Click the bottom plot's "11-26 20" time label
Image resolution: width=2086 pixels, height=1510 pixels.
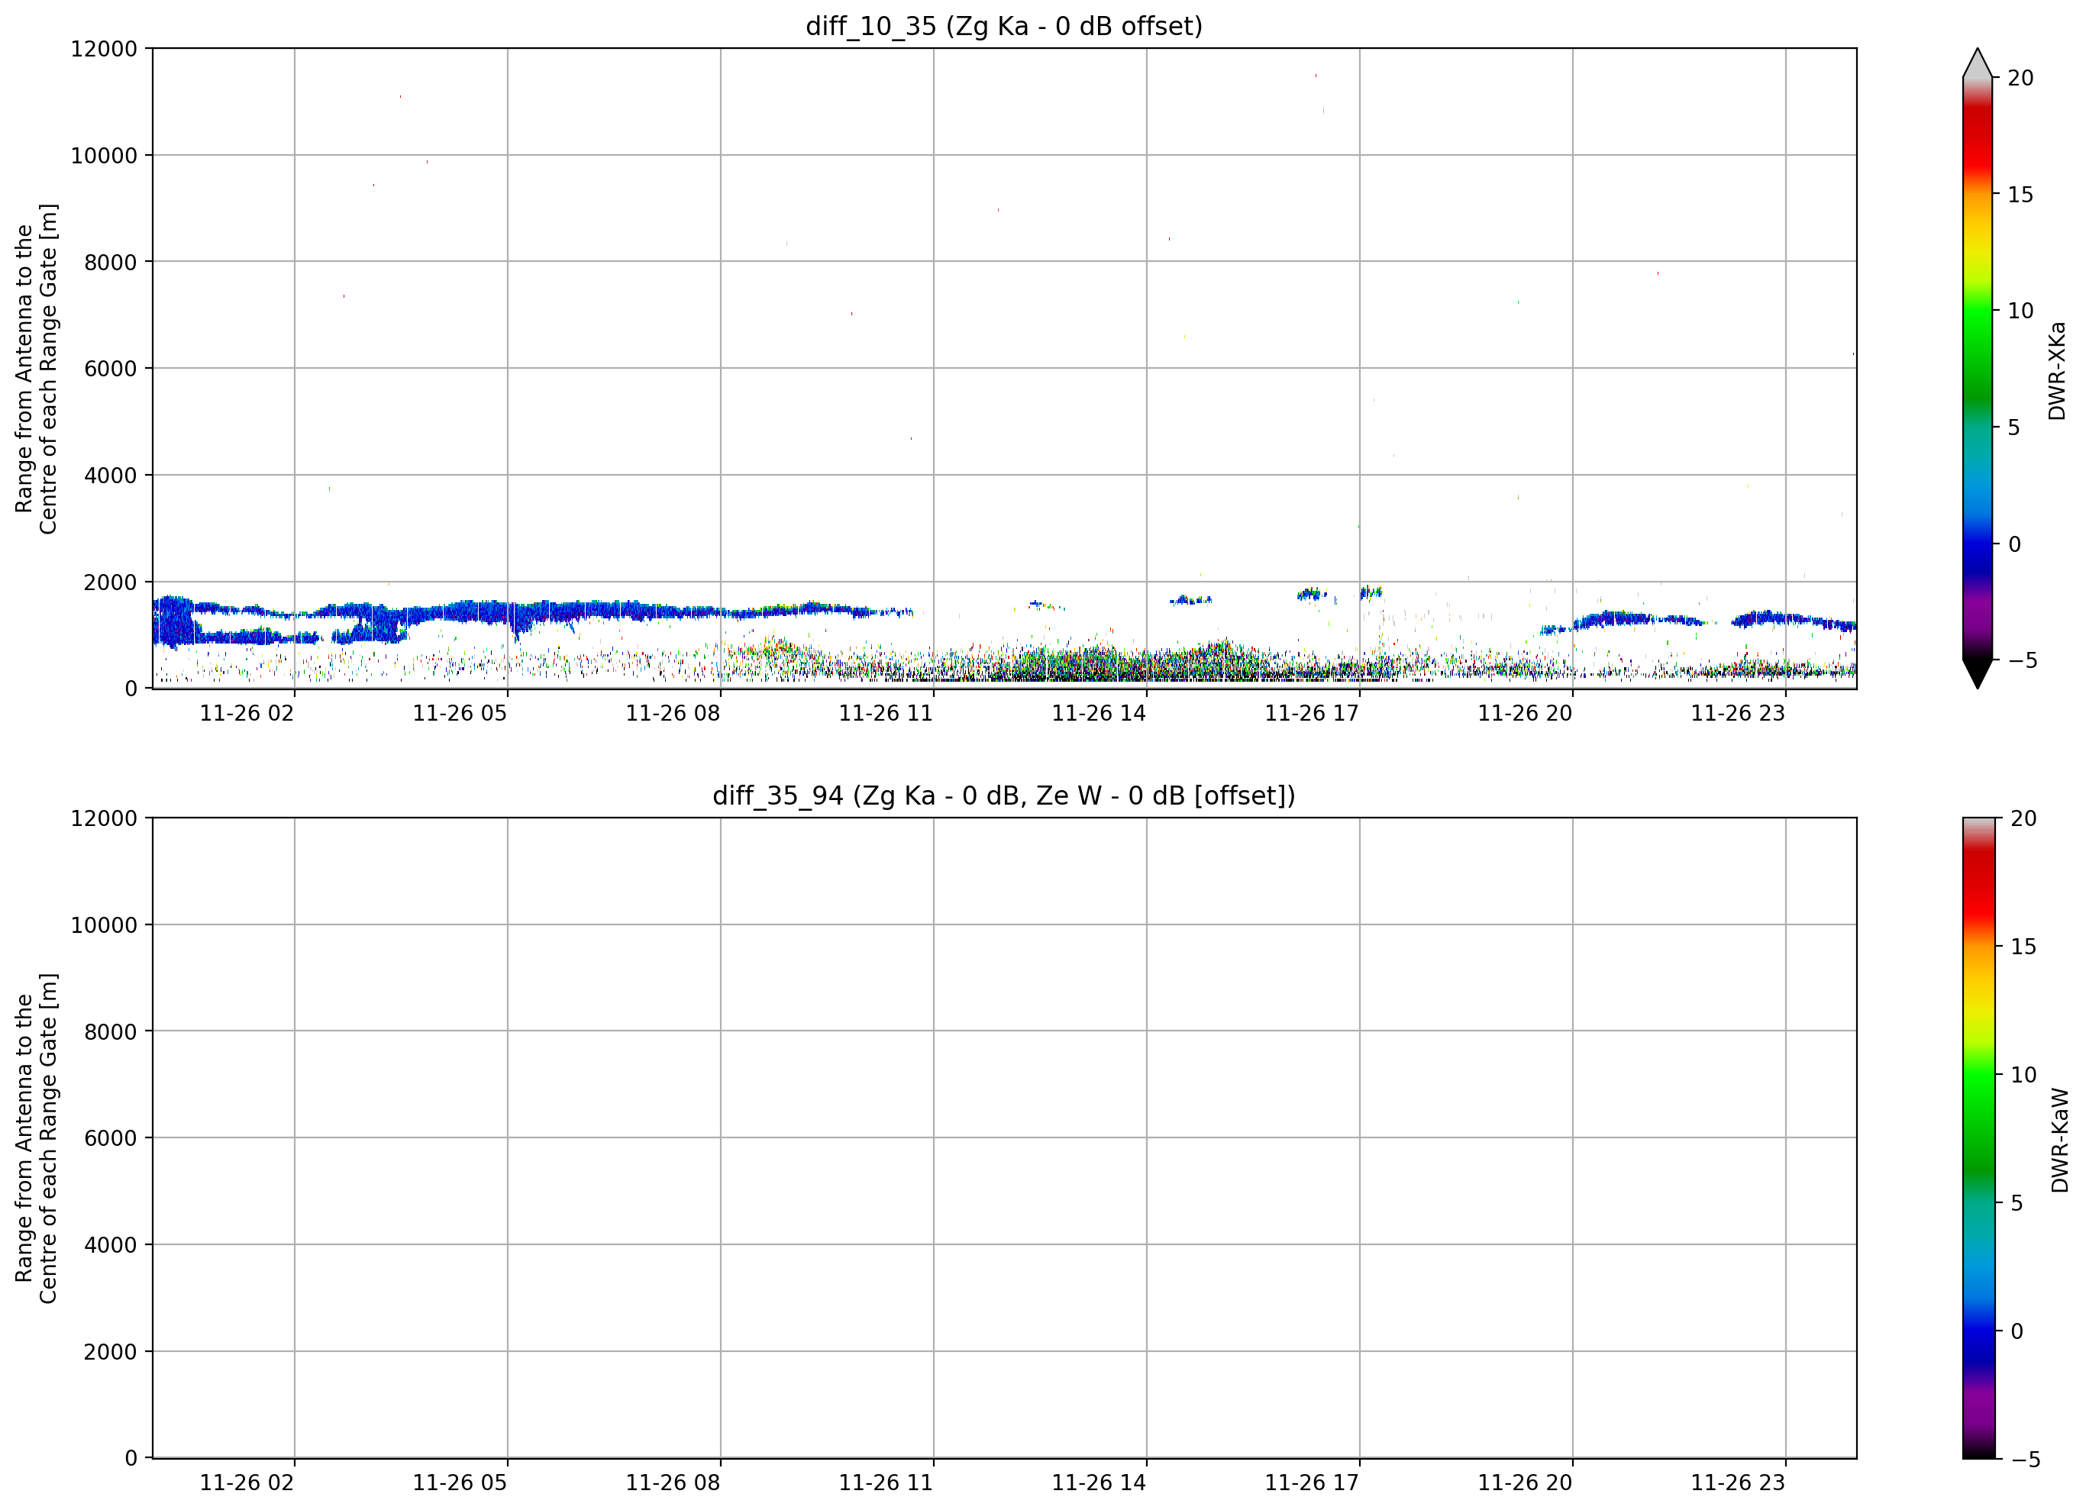click(x=1525, y=1483)
